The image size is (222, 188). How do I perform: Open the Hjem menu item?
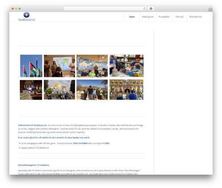(132, 17)
